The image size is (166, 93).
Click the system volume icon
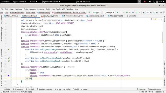(150, 2)
